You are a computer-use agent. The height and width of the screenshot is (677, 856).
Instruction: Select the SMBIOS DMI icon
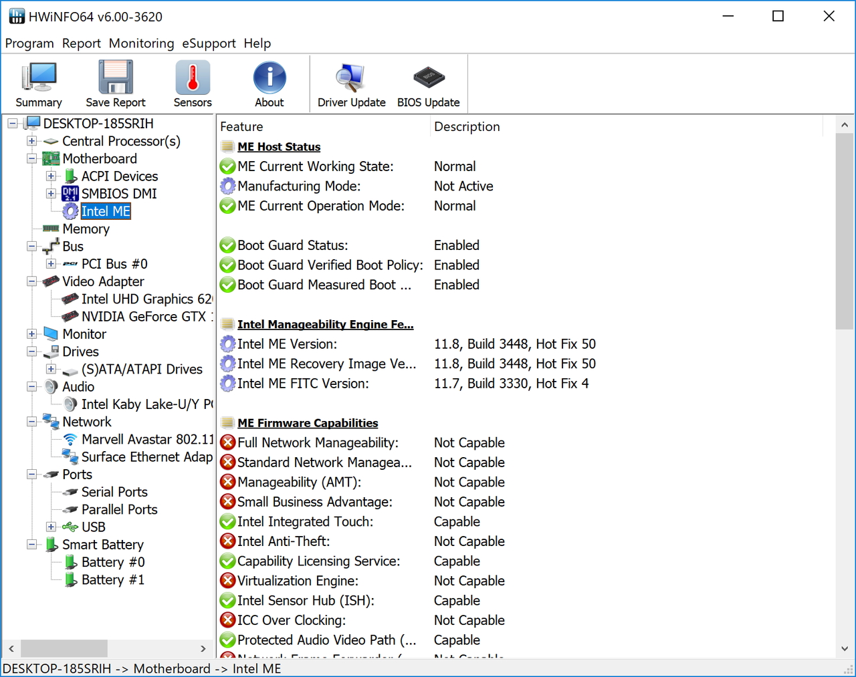click(70, 194)
